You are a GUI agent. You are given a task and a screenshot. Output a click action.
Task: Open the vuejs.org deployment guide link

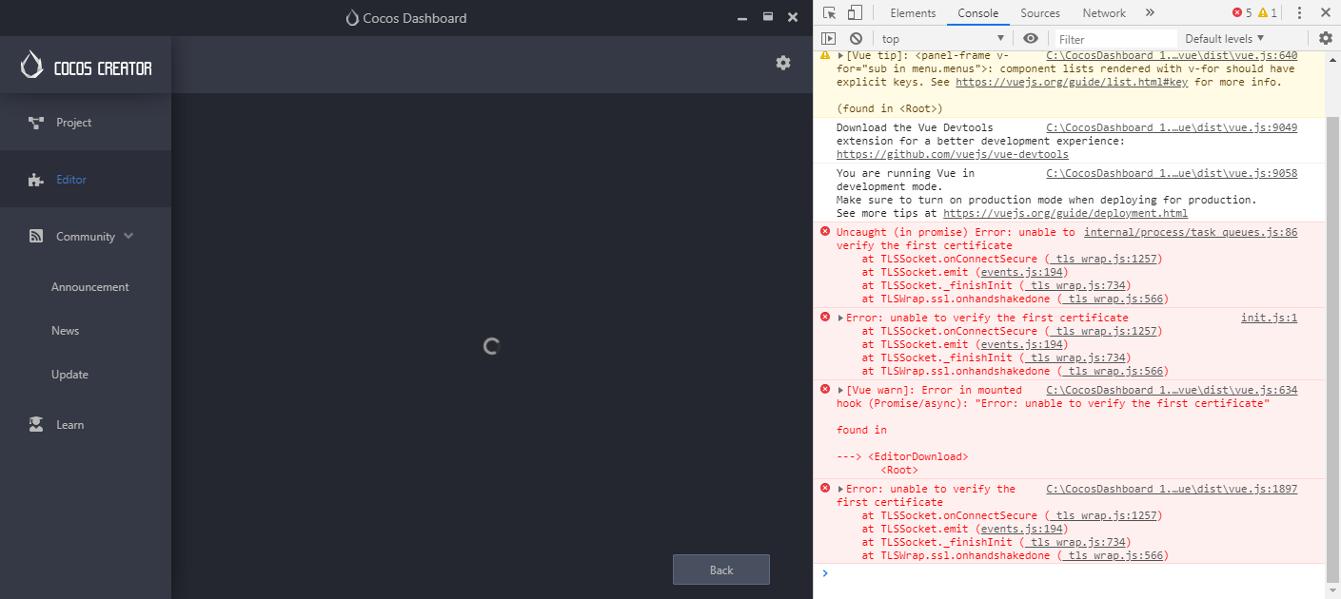coord(1065,213)
